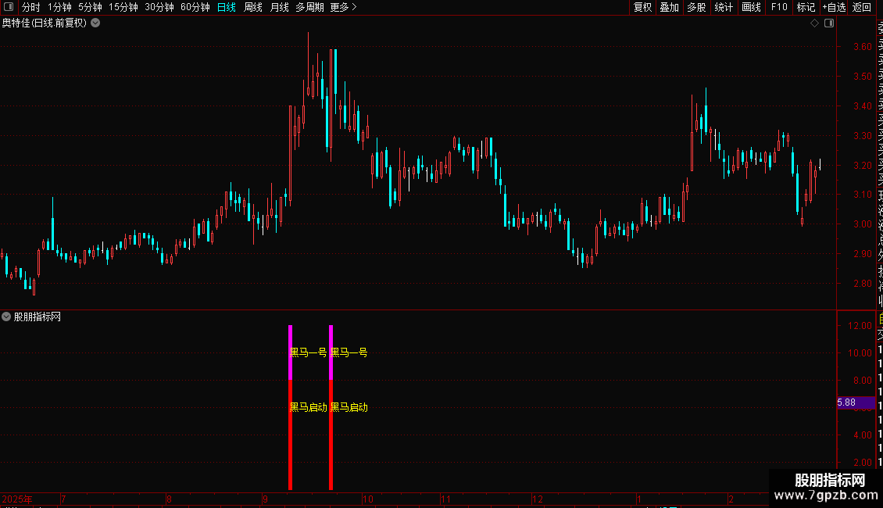Select the 15分钟 period tab
Viewport: 883px width, 508px height.
[x=123, y=7]
